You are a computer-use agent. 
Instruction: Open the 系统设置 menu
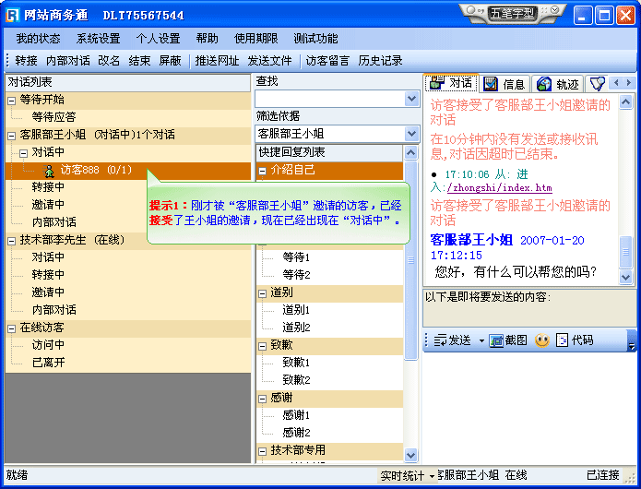(98, 39)
